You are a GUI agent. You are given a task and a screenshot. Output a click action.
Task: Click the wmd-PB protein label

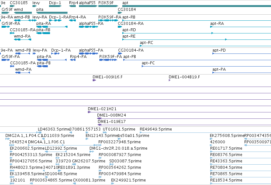coord(23,50)
